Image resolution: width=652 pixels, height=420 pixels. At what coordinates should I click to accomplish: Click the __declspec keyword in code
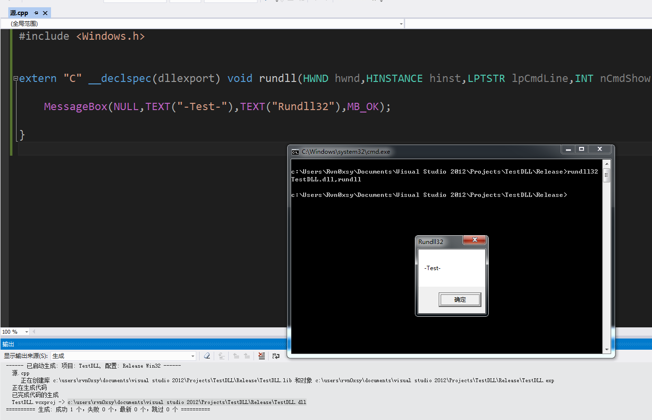click(x=120, y=79)
